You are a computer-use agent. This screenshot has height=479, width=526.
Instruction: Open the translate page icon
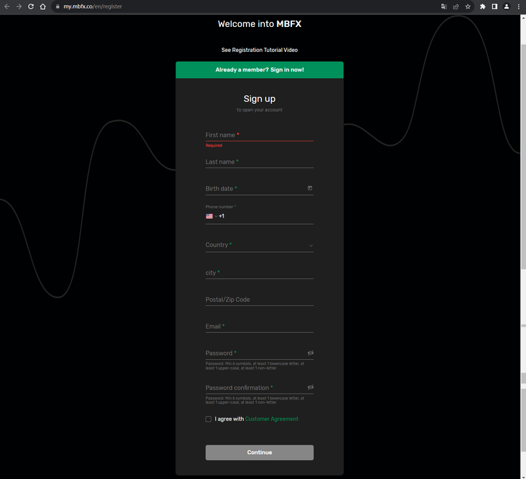coord(444,7)
